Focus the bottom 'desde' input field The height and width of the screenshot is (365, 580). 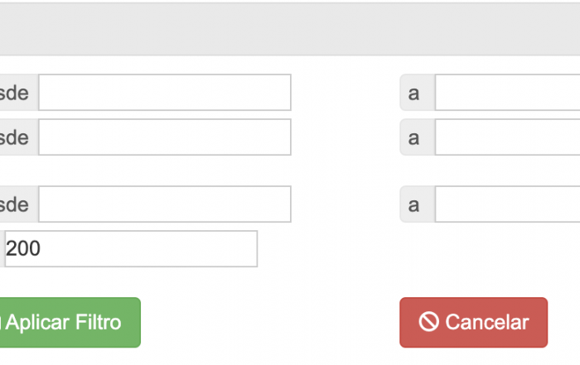[x=165, y=204]
